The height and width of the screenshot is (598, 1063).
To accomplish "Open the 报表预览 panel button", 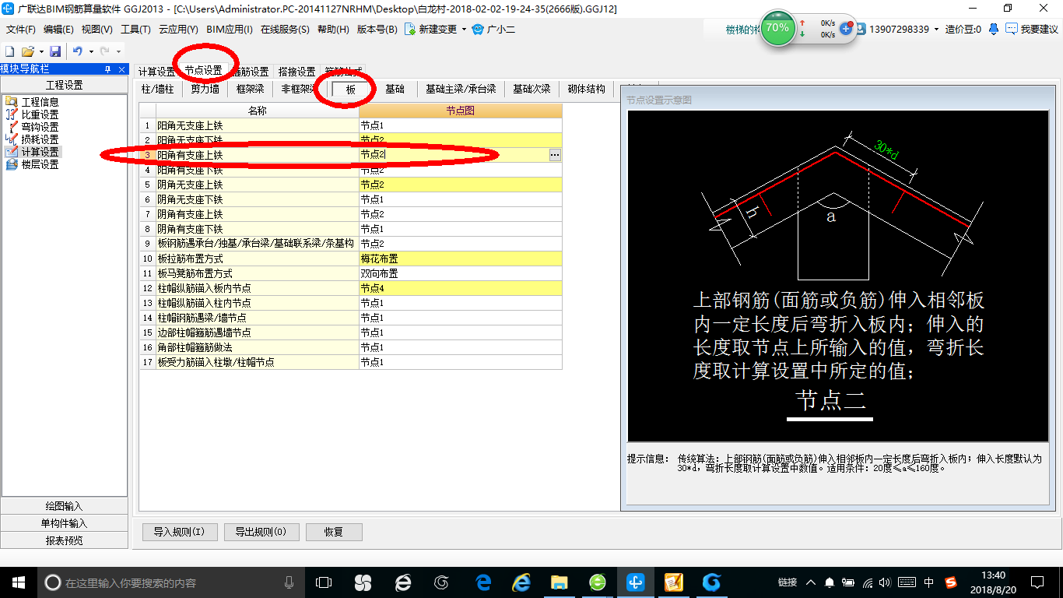I will click(64, 540).
